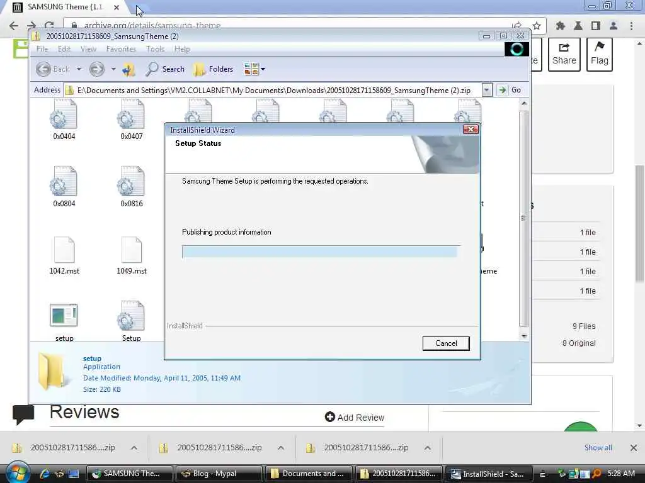Click Add Review link
The width and height of the screenshot is (645, 483).
[355, 418]
